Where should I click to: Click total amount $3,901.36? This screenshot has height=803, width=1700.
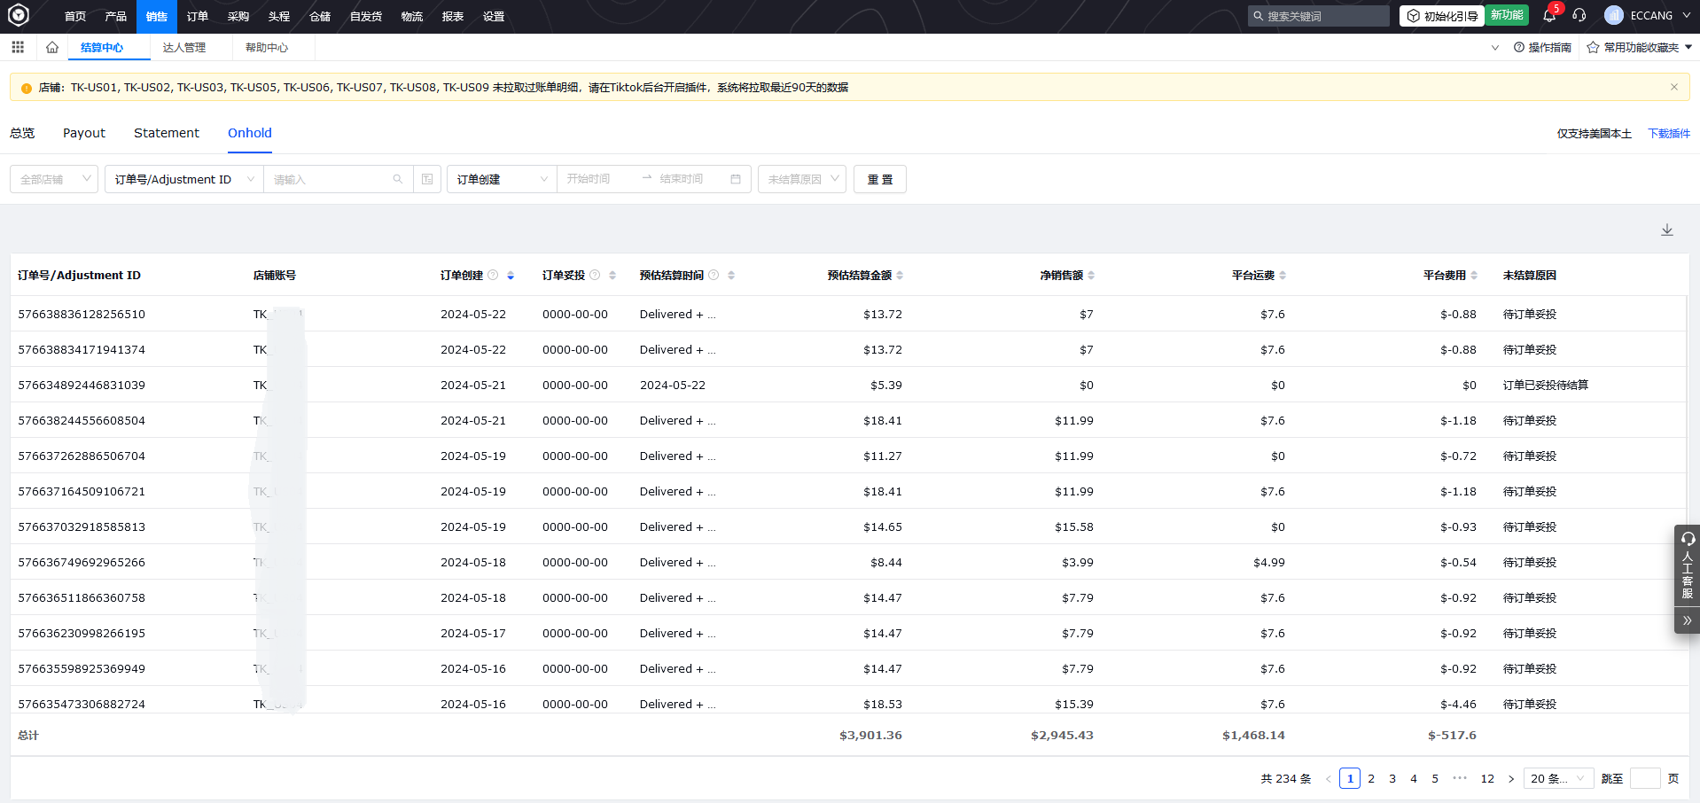pos(870,736)
